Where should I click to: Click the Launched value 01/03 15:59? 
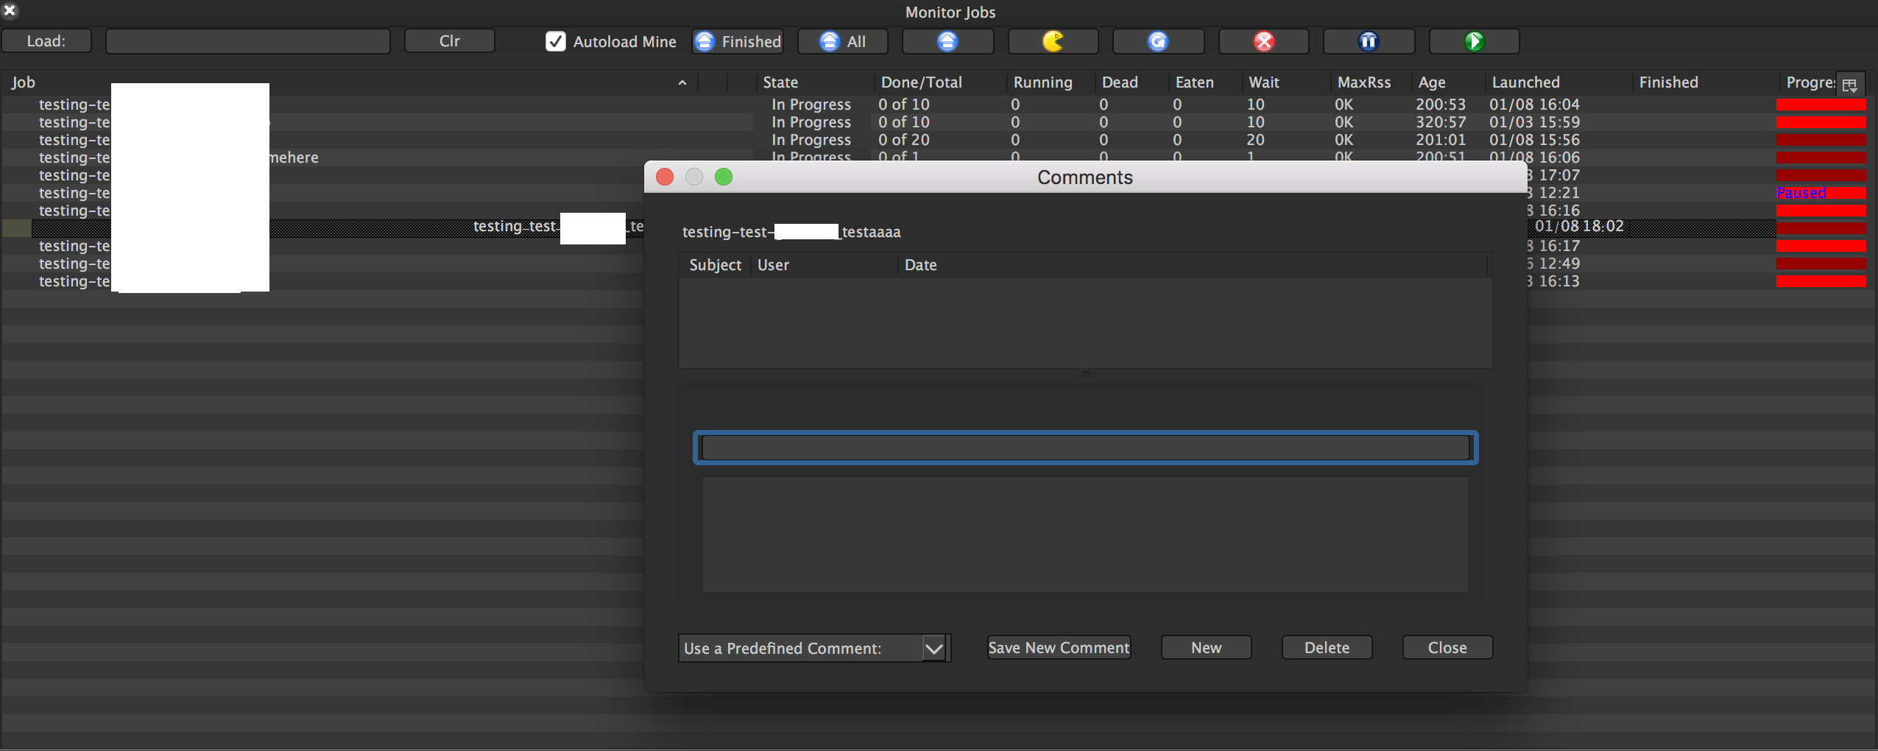click(1534, 122)
